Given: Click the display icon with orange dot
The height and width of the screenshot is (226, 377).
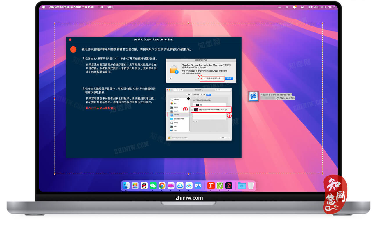Looking at the screenshot, I should click(295, 7).
